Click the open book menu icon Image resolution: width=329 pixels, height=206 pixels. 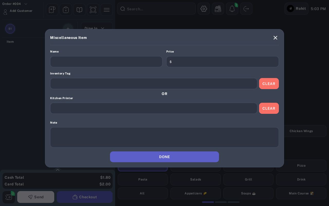79,10
